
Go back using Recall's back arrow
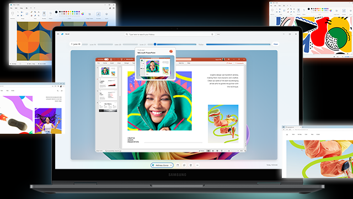[58, 34]
